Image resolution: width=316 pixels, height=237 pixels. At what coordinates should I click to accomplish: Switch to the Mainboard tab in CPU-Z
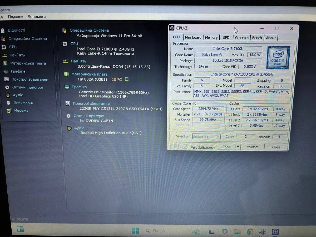pos(193,38)
